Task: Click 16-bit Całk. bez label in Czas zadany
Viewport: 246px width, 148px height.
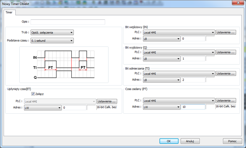Action: [x=226, y=107]
